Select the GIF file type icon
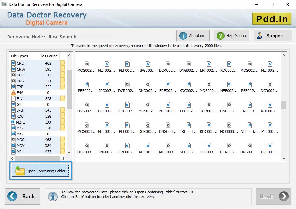 click(13, 104)
